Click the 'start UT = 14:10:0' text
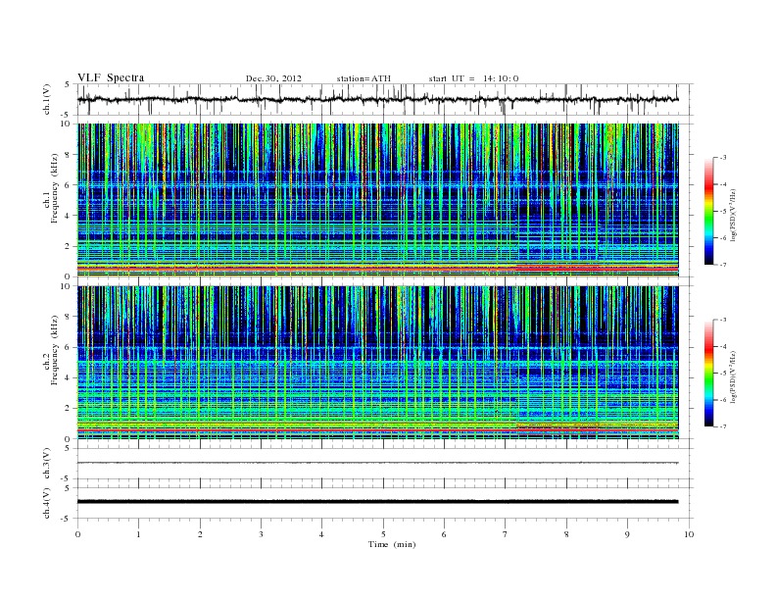The width and height of the screenshot is (776, 600). [x=473, y=78]
